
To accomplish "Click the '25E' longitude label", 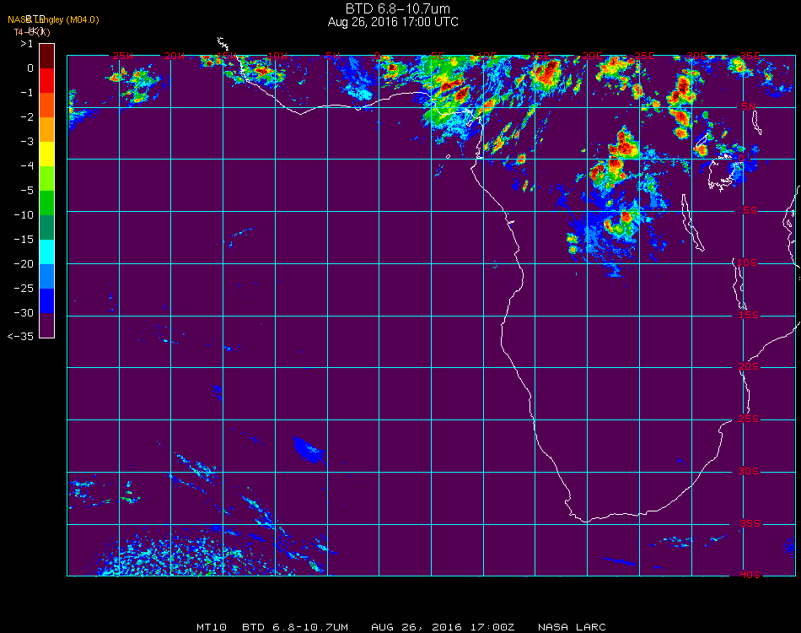I will (x=644, y=56).
